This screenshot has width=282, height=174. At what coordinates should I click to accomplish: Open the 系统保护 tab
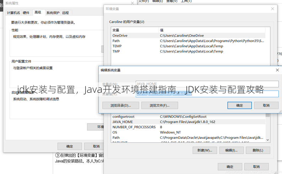tap(53, 13)
